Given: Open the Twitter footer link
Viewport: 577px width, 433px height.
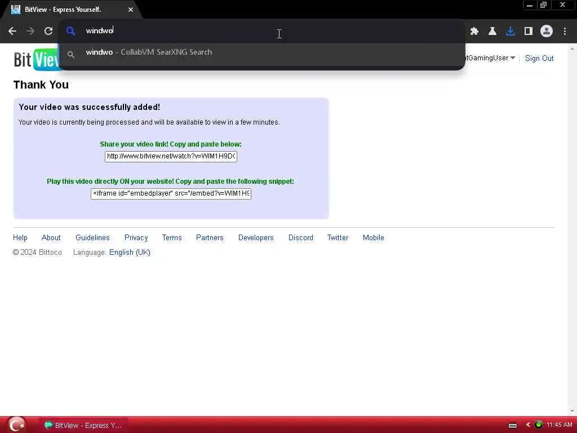Looking at the screenshot, I should pos(338,238).
